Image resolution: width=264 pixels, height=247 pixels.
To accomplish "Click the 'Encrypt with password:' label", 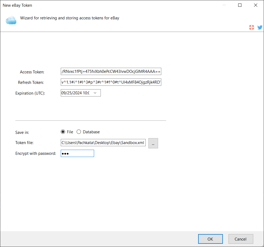I will click(36, 153).
